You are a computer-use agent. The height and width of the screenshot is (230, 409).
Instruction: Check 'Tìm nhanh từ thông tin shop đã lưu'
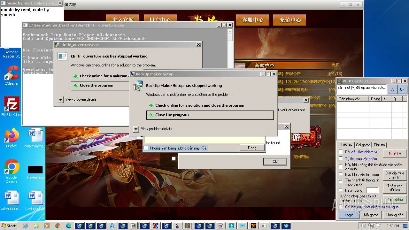click(x=341, y=182)
